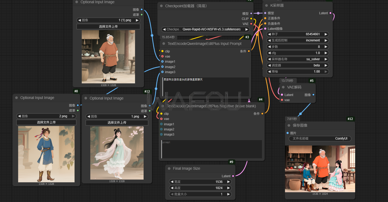Click the CLIP output port on Checkpoint加载器
Viewport: 388px width, 202px height.
tap(251, 19)
